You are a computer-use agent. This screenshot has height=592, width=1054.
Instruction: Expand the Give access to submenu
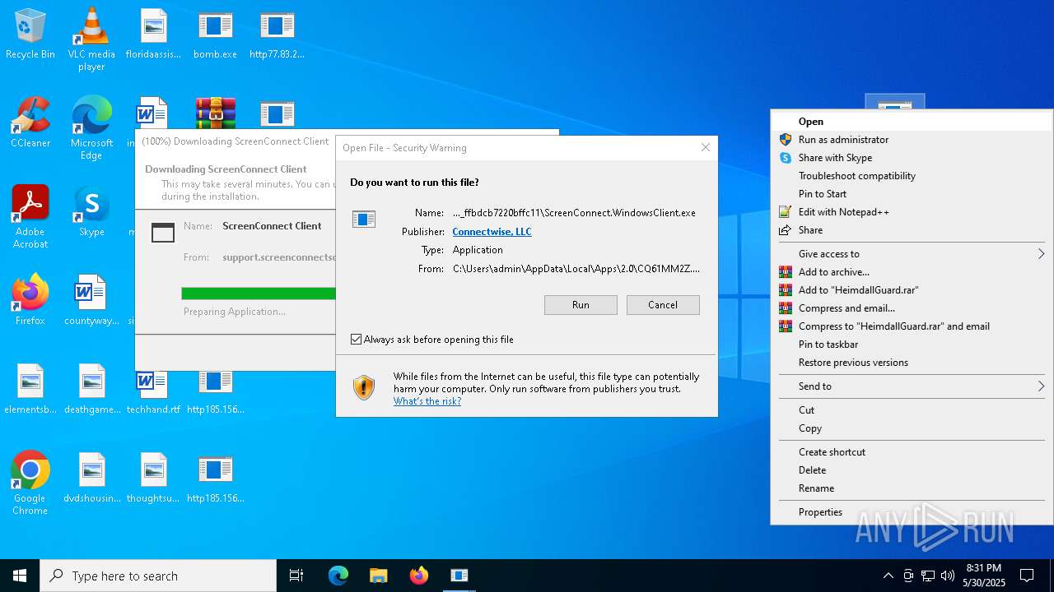click(x=912, y=254)
